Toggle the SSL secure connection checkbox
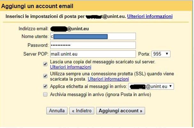The image size is (194, 128). click(x=45, y=76)
